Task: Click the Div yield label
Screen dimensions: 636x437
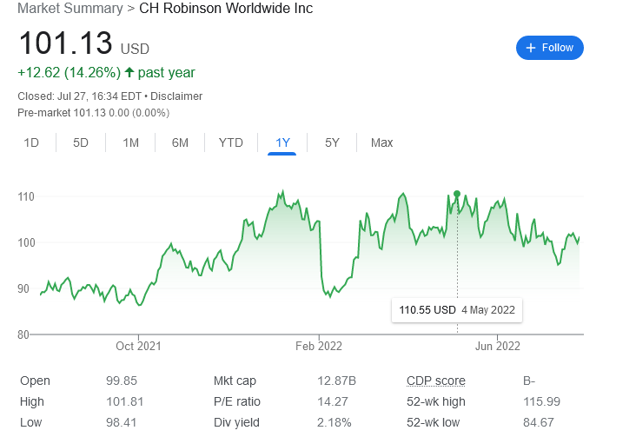Action: (236, 422)
